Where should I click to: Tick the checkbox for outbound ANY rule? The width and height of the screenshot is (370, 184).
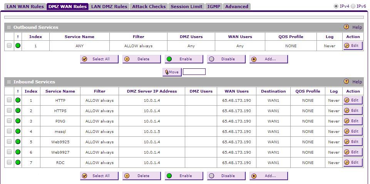click(9, 46)
